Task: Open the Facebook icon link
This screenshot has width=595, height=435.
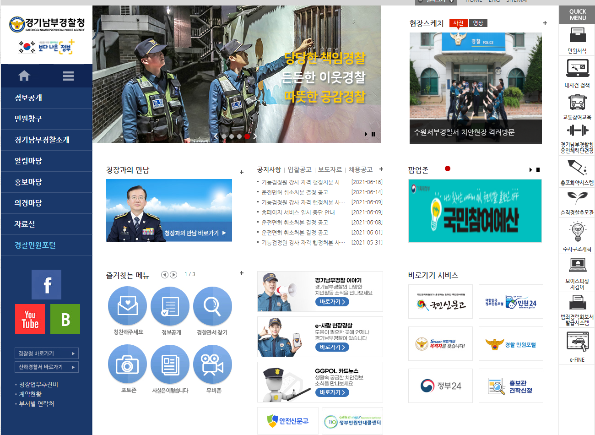Action: (x=46, y=284)
